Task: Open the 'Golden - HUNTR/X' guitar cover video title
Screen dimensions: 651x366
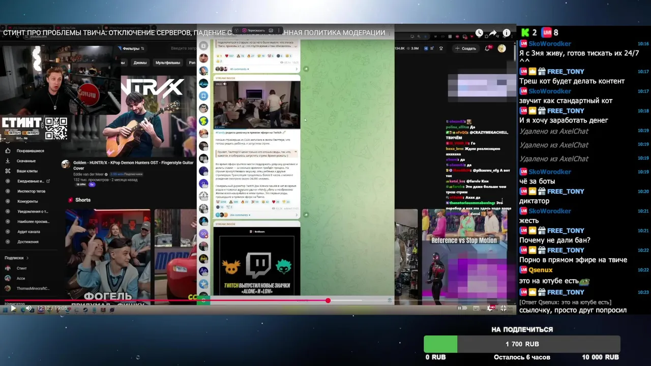Action: coord(133,165)
